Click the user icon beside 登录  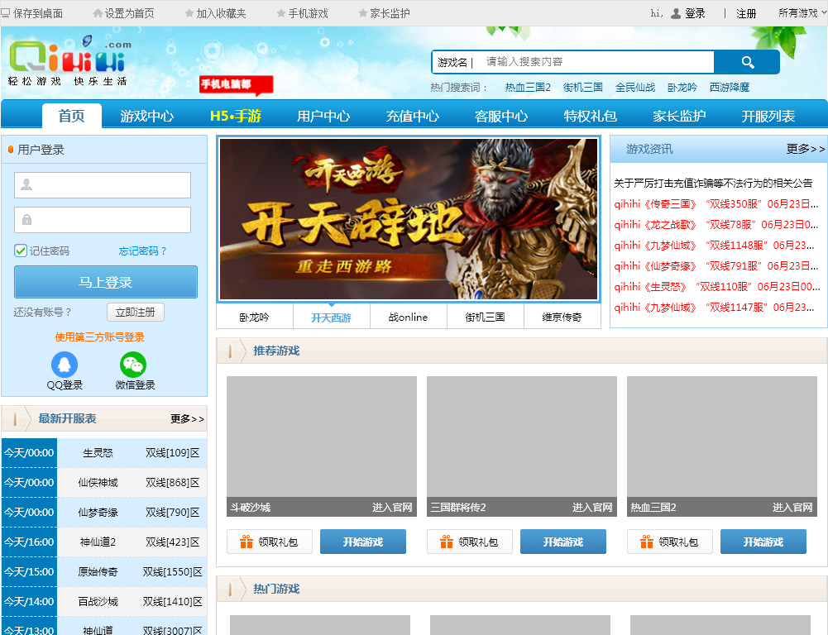pos(676,14)
